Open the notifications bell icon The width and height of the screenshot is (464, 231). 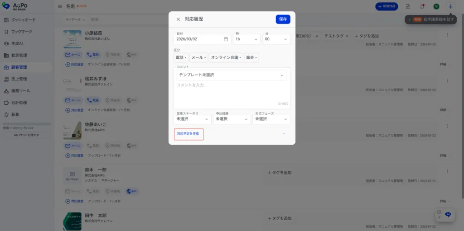click(422, 6)
